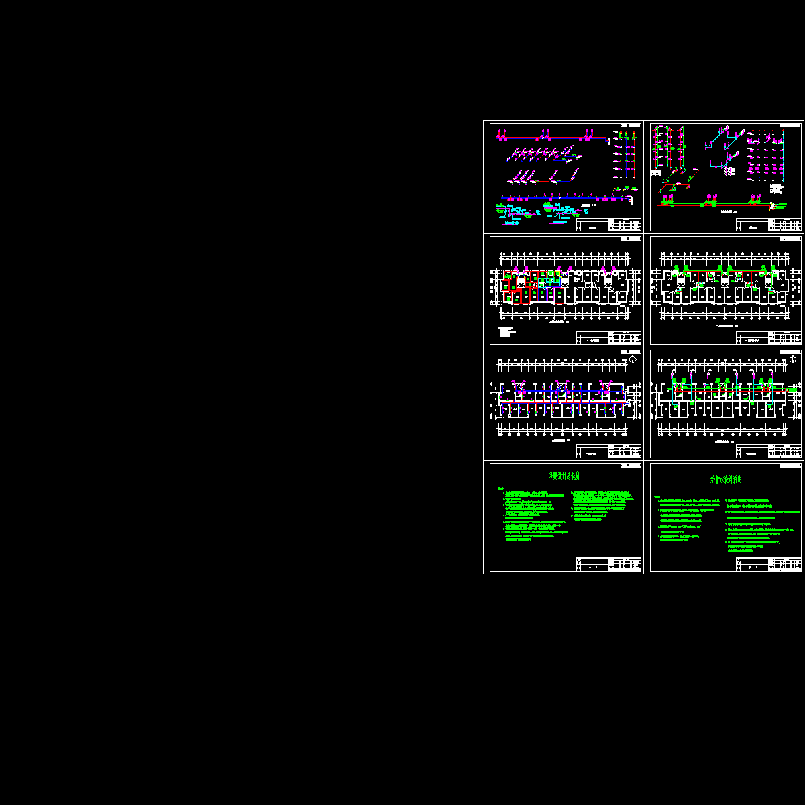805x805 pixels.
Task: Click the title block of the 给排水设计说明 sheet
Action: pos(769,564)
